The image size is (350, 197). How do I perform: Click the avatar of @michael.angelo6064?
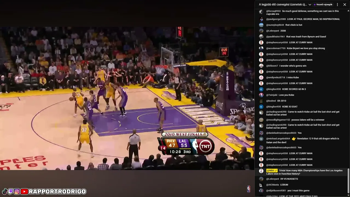tap(261, 139)
